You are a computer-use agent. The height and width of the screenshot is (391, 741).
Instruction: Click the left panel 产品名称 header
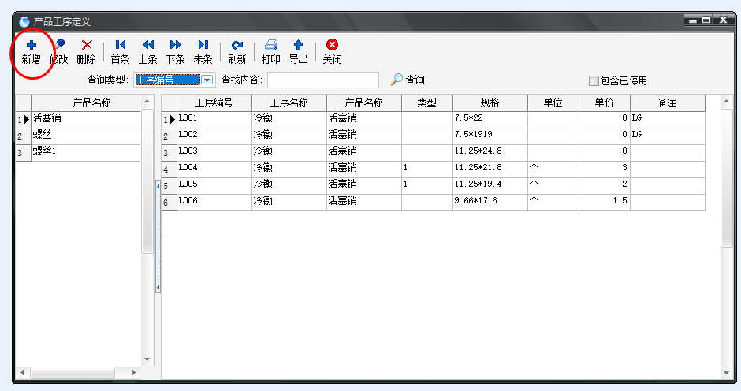[86, 102]
